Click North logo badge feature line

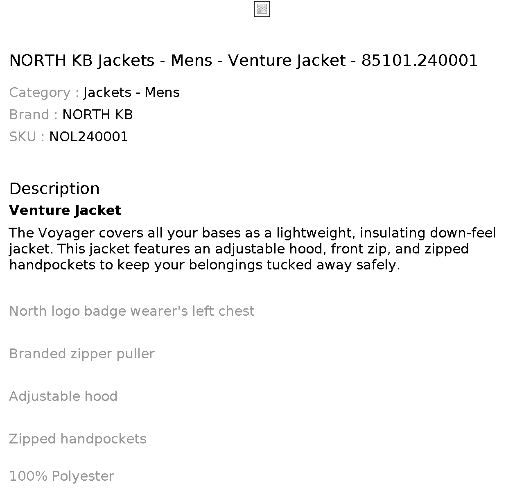click(132, 311)
